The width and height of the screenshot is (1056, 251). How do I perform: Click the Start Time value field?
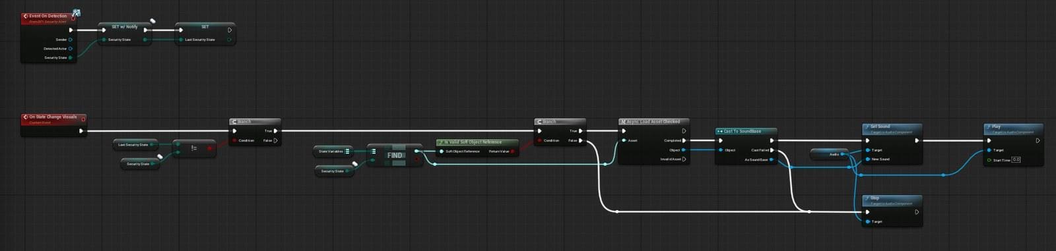point(1016,159)
